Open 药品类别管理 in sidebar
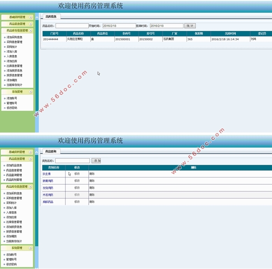Viewport: 272px width, 269px height. click(14, 180)
